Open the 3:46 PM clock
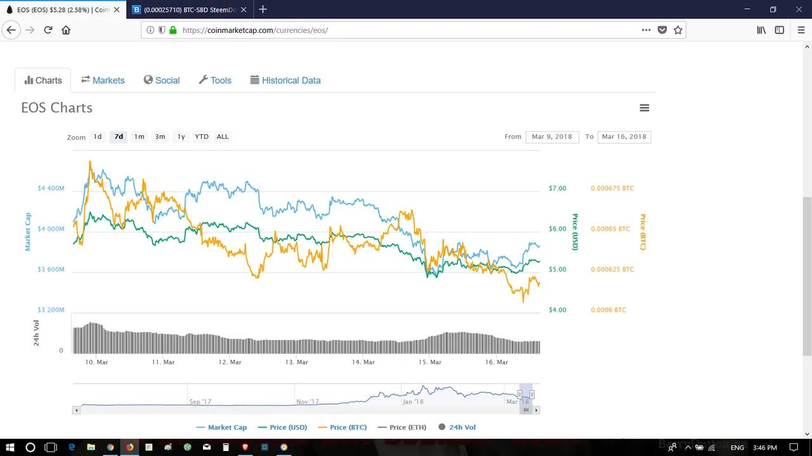The width and height of the screenshot is (812, 456). click(764, 447)
